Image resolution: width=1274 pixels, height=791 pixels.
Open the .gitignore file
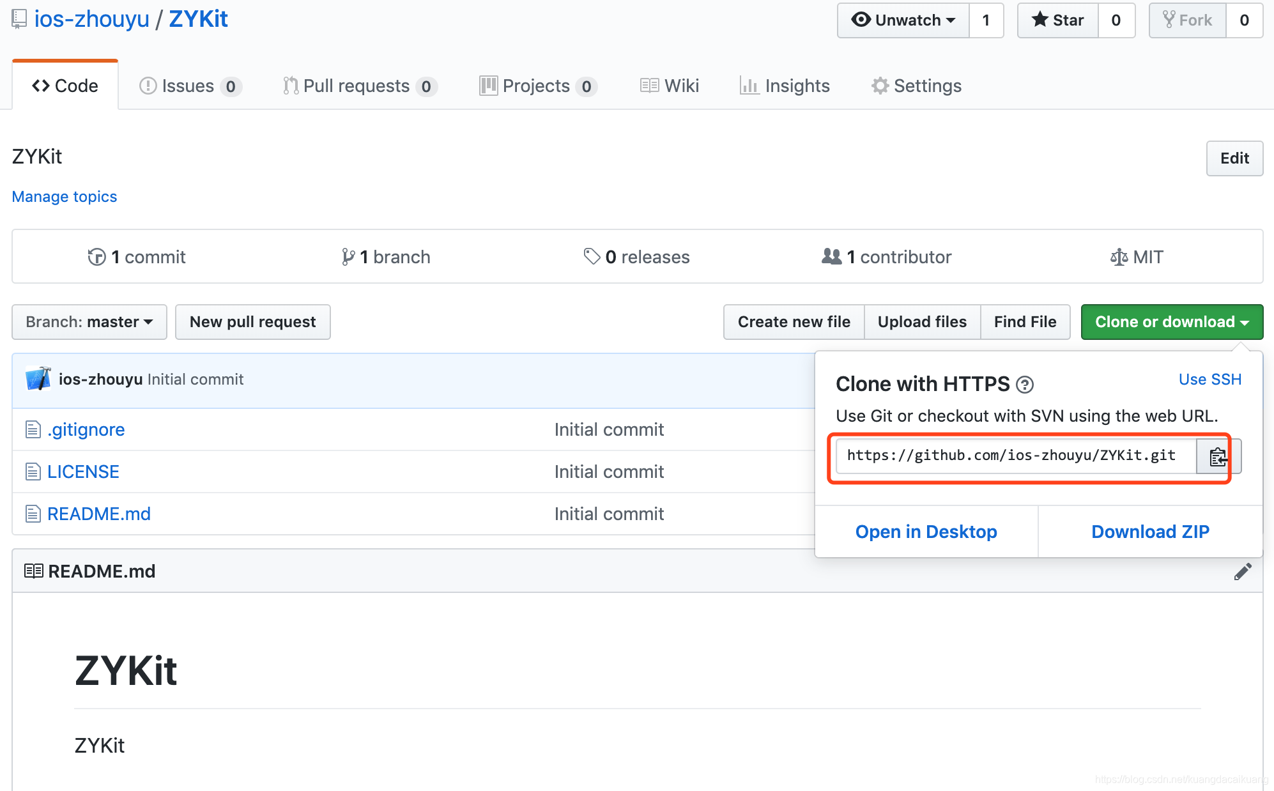point(86,429)
